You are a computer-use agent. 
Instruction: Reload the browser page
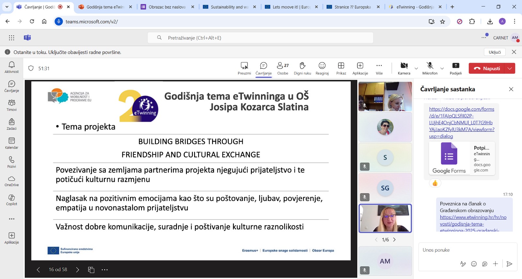pyautogui.click(x=32, y=21)
